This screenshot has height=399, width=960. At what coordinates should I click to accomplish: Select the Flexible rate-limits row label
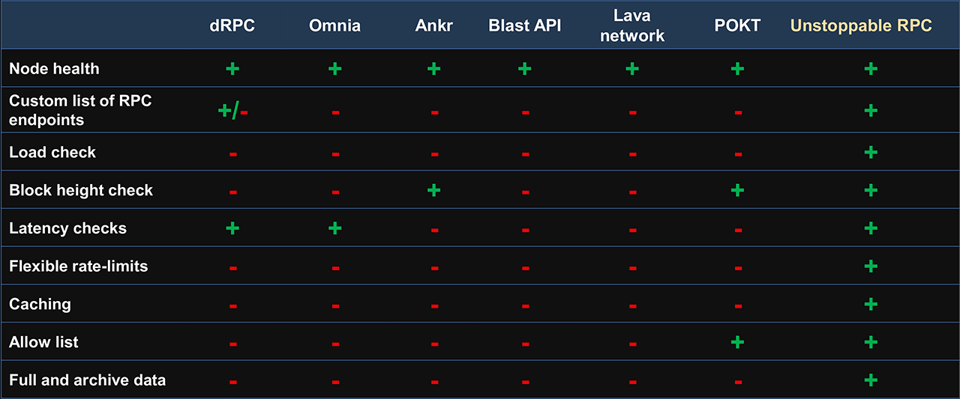click(x=79, y=266)
